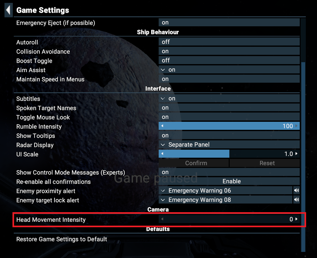The height and width of the screenshot is (258, 317).
Task: Select Restore Game Settings to Default
Action: [62, 239]
